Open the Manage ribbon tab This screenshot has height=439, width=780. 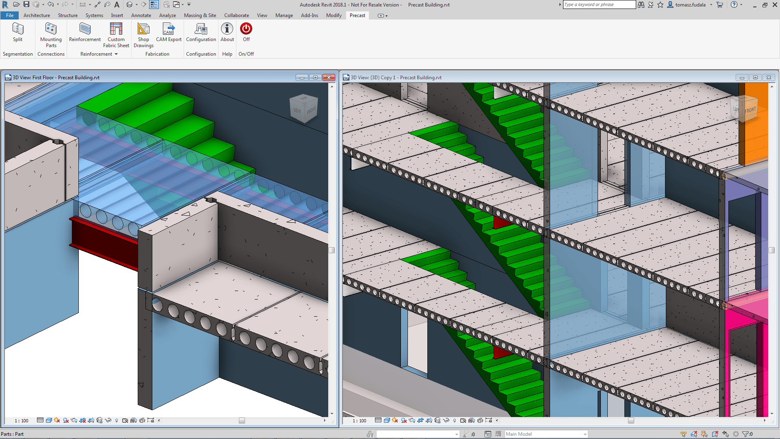[284, 15]
